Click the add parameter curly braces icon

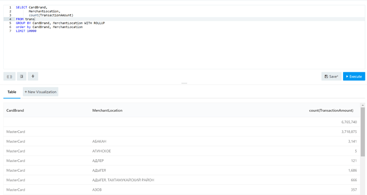(x=10, y=77)
